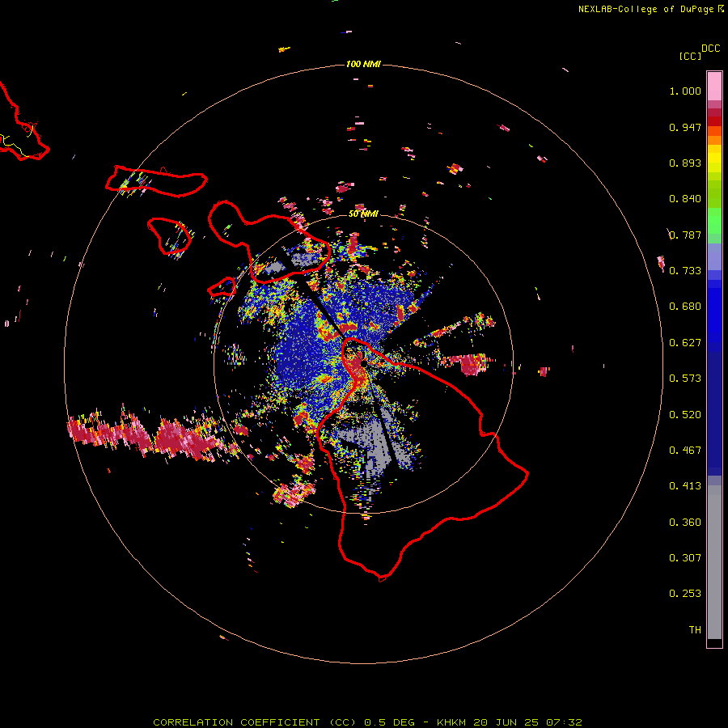
Task: Select the 0.520 scale value
Action: (685, 415)
